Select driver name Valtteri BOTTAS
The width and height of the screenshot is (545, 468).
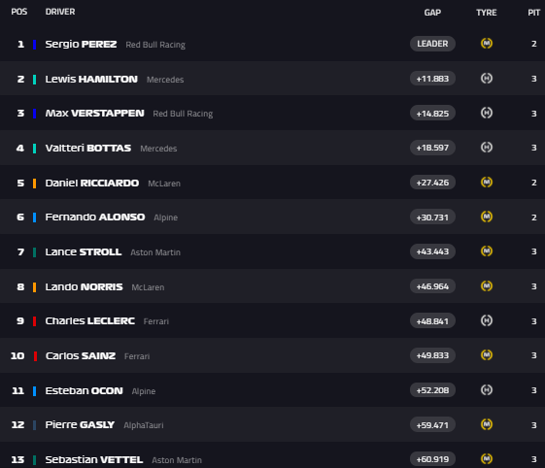click(x=88, y=148)
